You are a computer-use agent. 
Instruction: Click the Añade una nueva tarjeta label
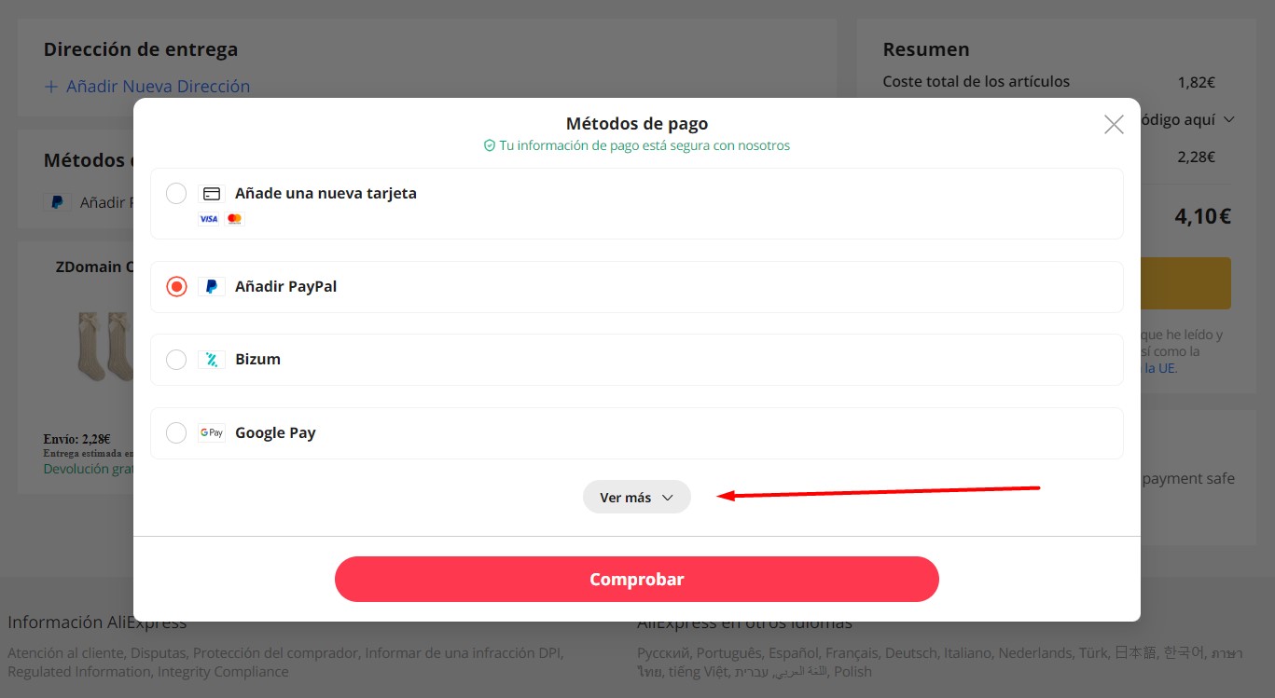coord(326,194)
